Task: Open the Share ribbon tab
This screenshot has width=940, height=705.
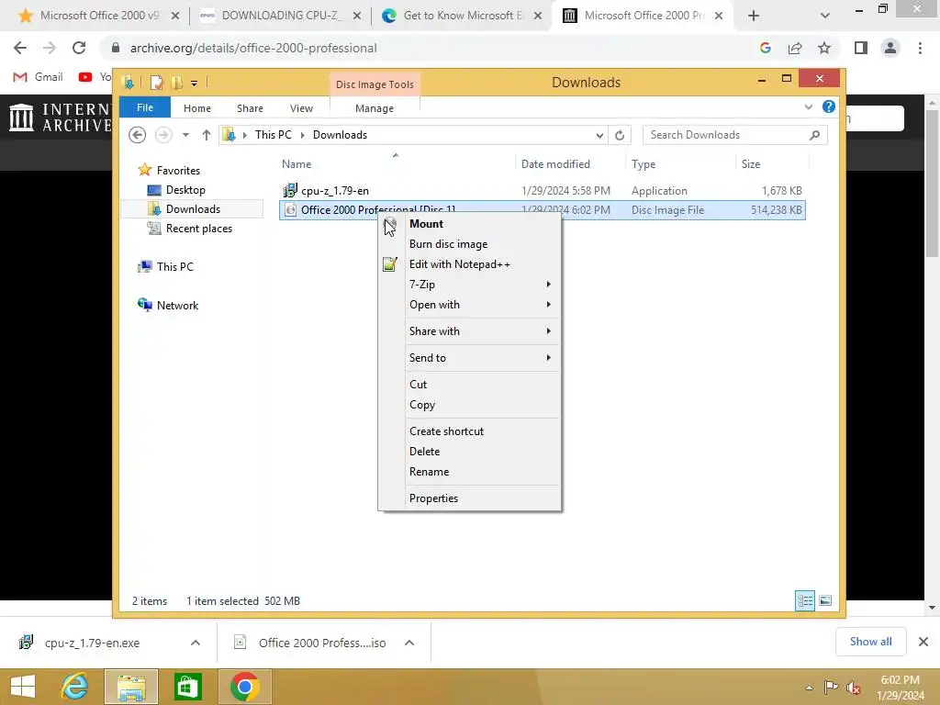Action: pos(250,108)
